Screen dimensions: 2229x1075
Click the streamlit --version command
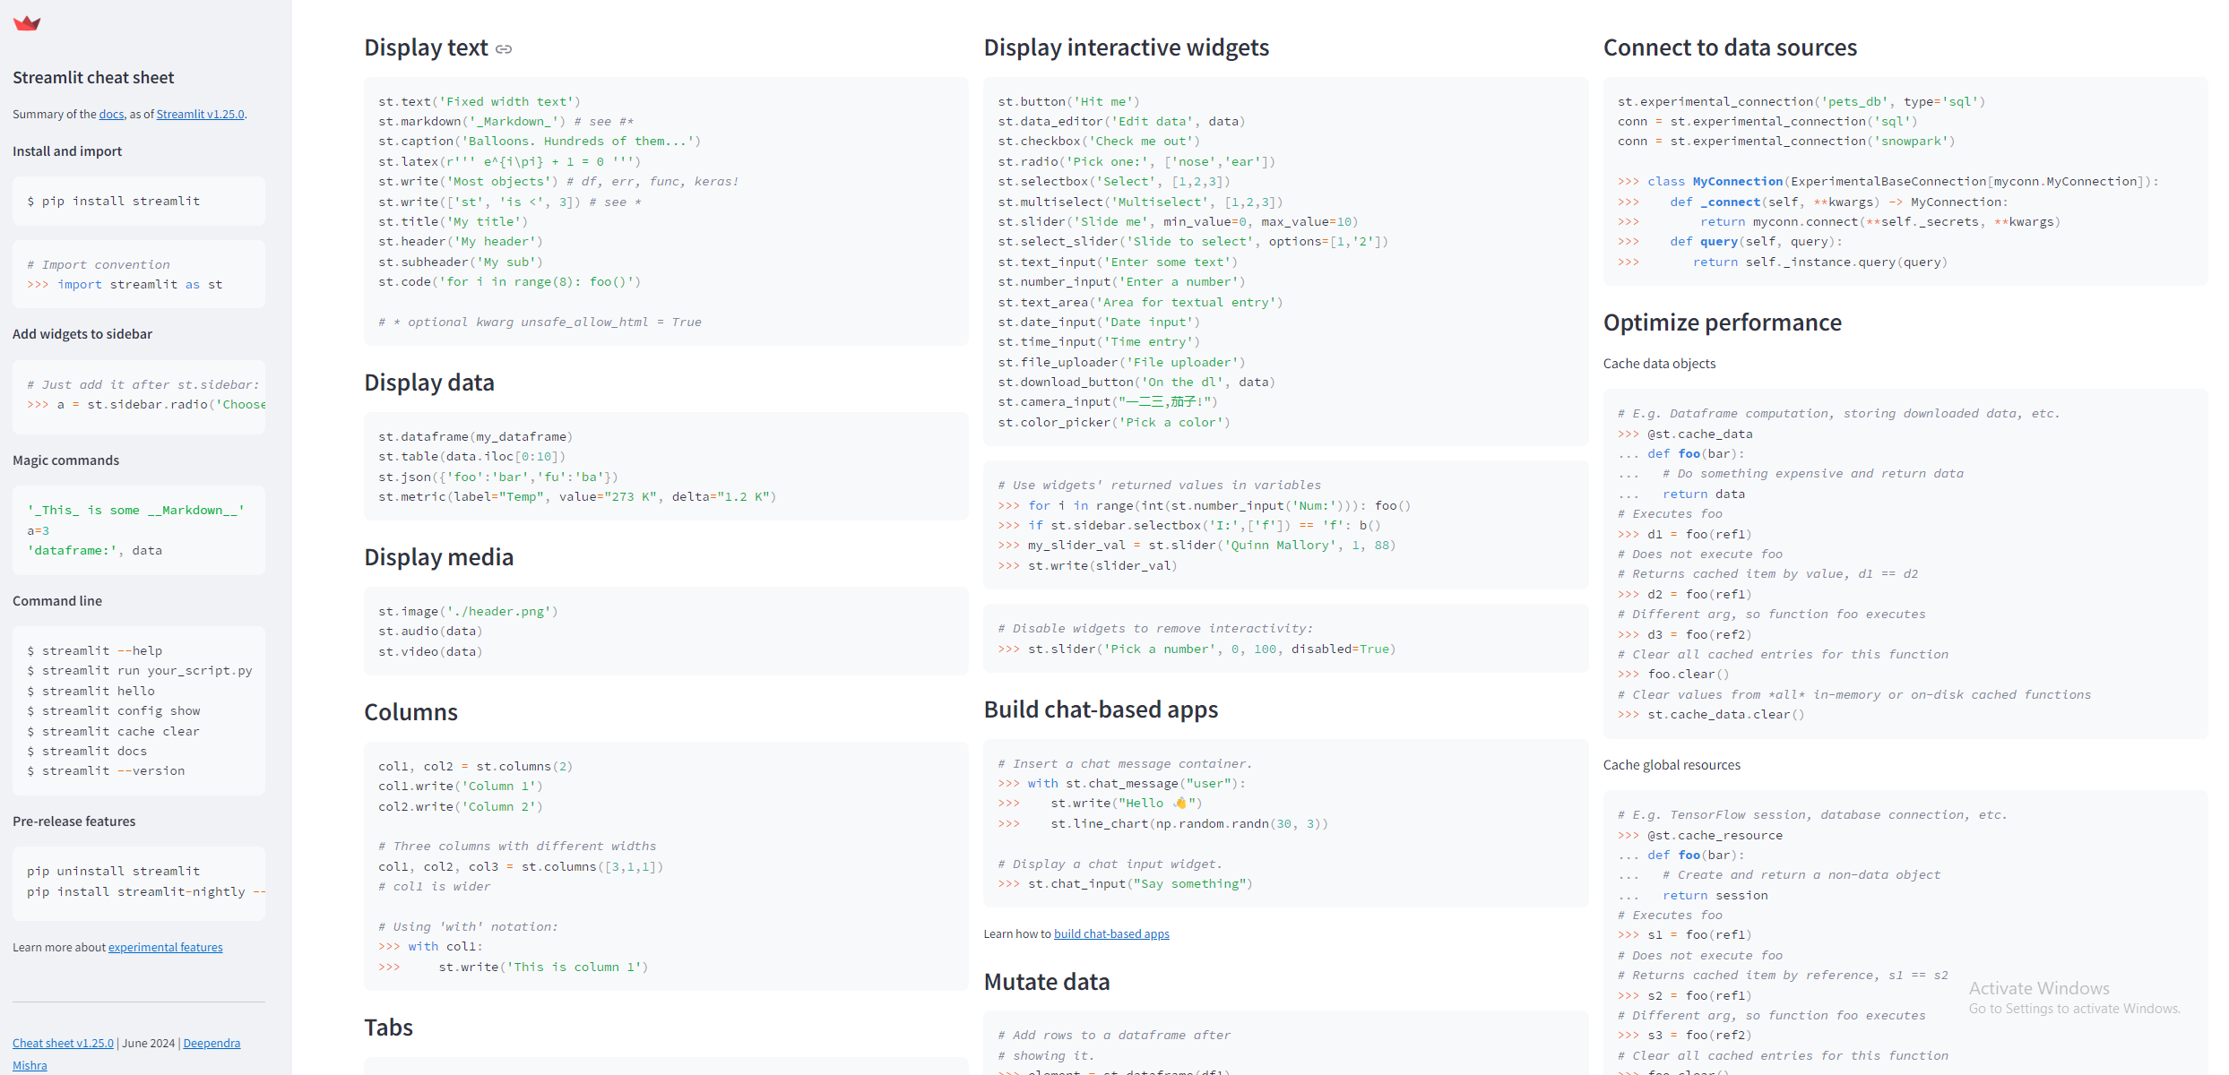pyautogui.click(x=106, y=771)
